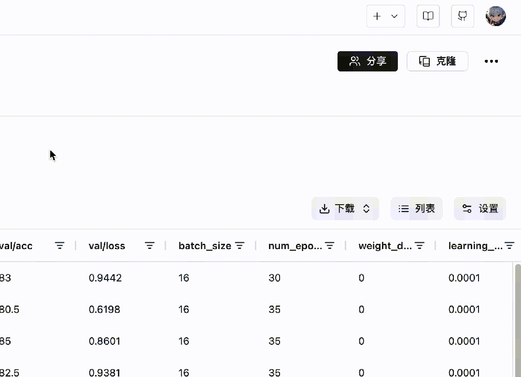Screen dimensions: 521x377
Task: Click the 分享 share button
Action: click(367, 61)
